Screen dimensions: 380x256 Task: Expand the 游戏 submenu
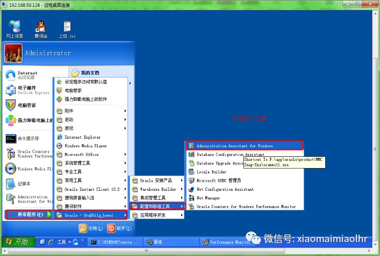pyautogui.click(x=91, y=128)
